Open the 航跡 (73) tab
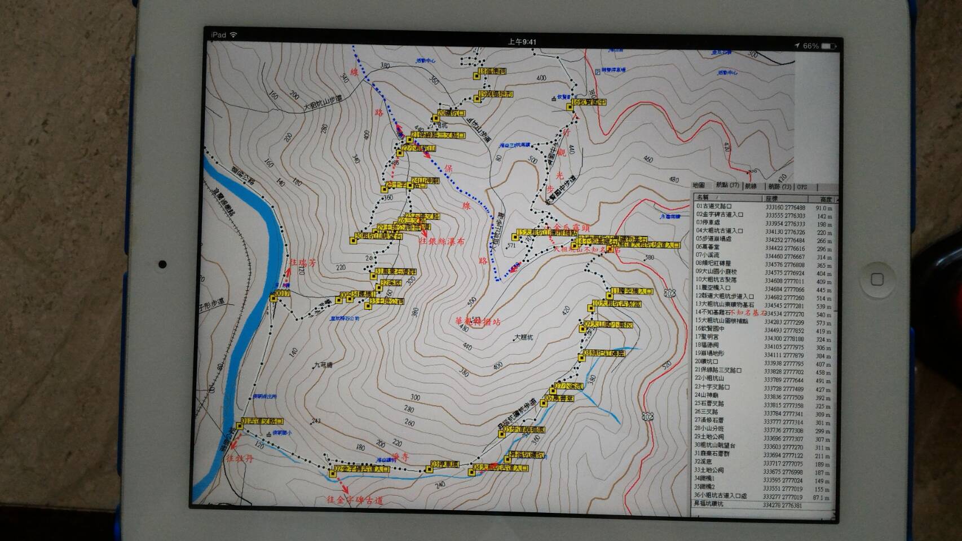Screen dimensions: 962x541 [x=780, y=187]
